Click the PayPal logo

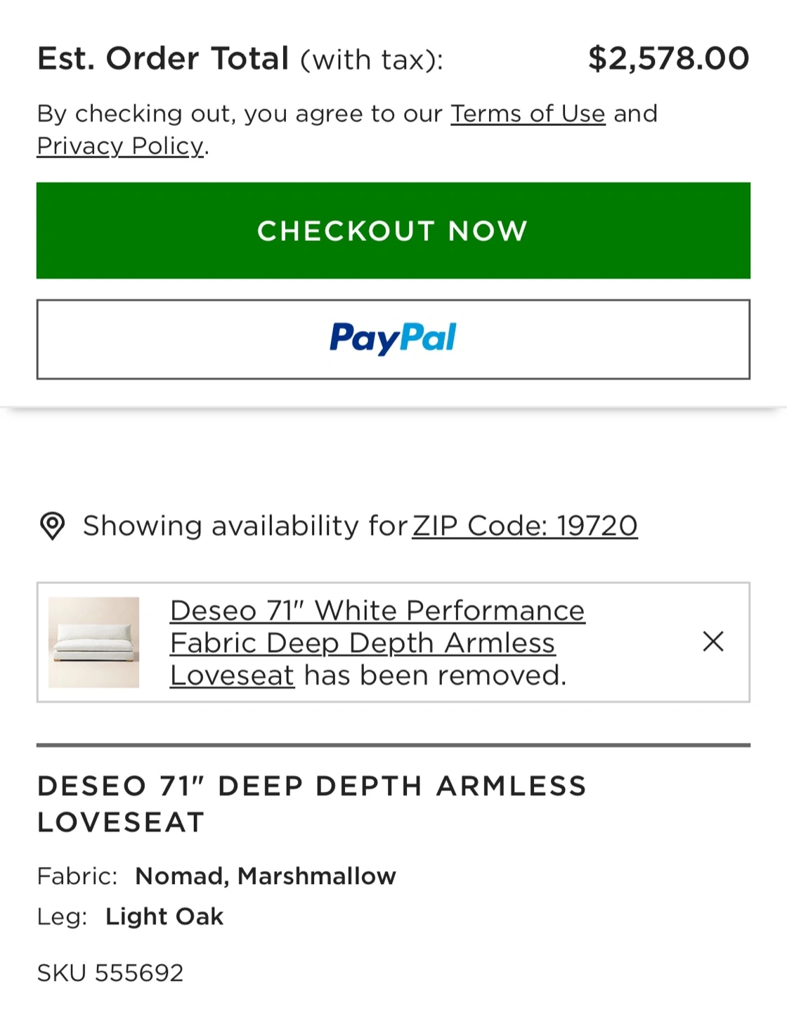[x=393, y=339]
